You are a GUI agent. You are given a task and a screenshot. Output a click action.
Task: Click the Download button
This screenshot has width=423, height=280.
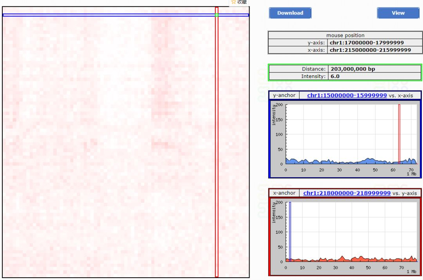point(290,13)
